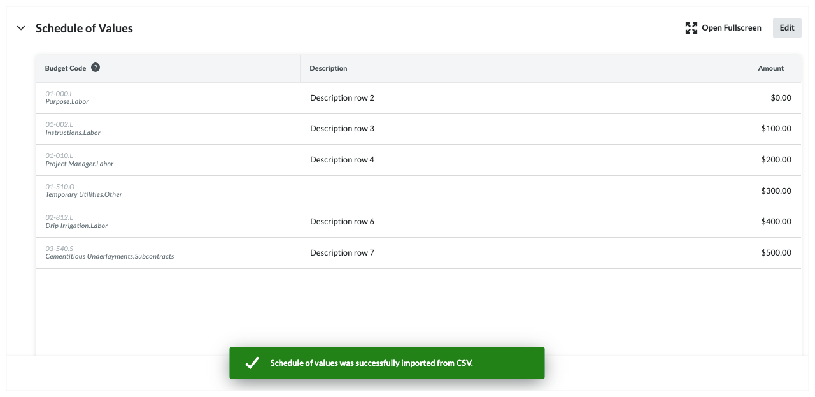The image size is (815, 397).
Task: Click the $200.00 amount
Action: tap(776, 160)
